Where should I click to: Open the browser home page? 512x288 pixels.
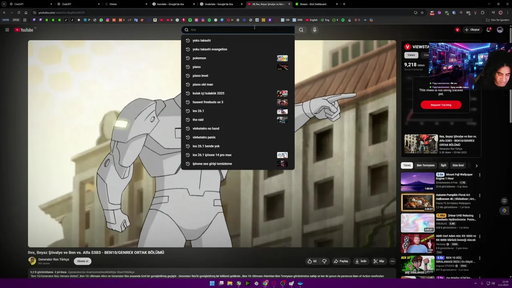click(26, 12)
